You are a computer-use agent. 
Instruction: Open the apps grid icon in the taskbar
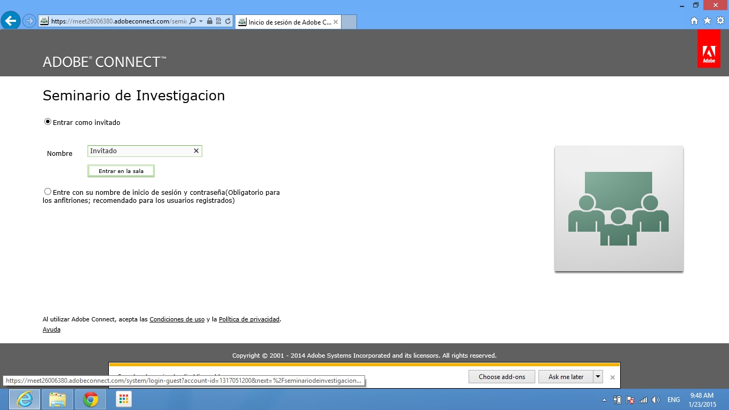pyautogui.click(x=124, y=399)
